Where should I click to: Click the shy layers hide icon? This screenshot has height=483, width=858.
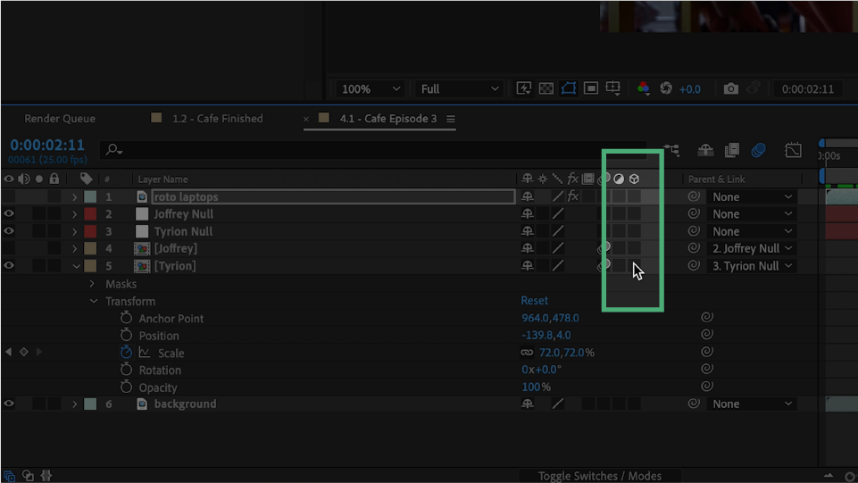tap(705, 151)
